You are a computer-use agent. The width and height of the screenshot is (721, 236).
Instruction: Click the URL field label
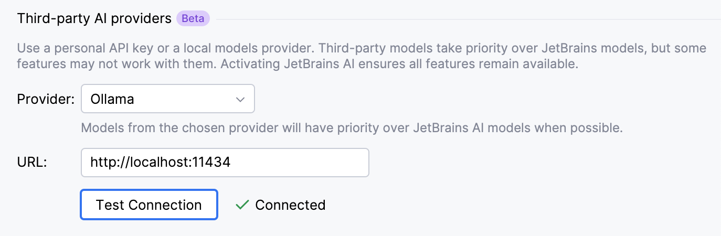click(32, 163)
